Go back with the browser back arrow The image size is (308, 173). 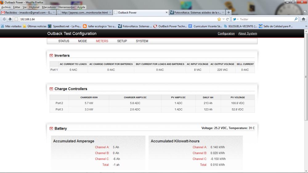pyautogui.click(x=4, y=19)
